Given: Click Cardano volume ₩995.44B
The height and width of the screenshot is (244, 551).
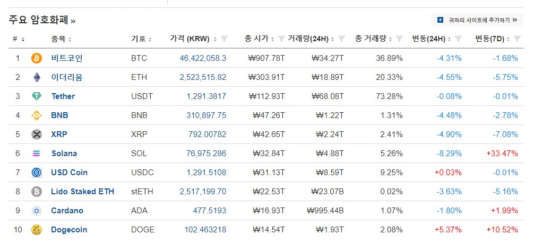Looking at the screenshot, I should (x=325, y=211).
